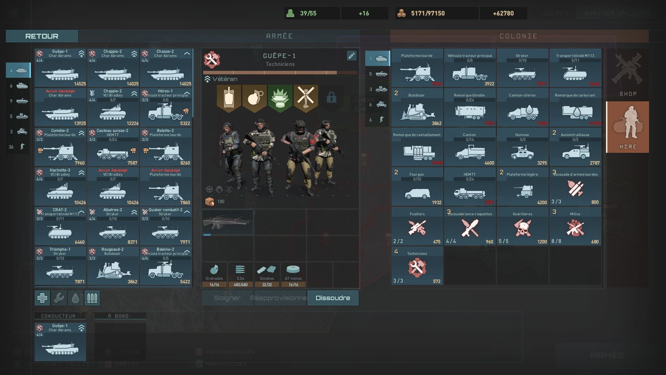666x375 pixels.
Task: Choose the Humvee colony vehicle
Action: (x=523, y=147)
